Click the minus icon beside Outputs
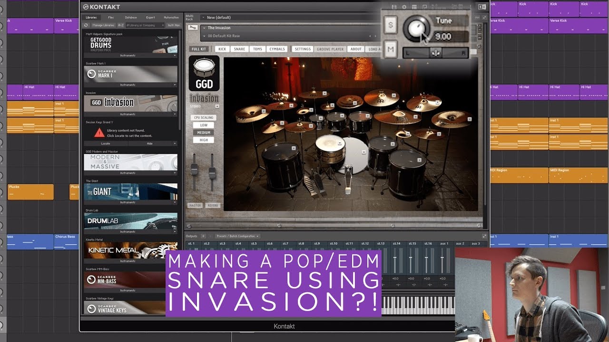 point(210,236)
